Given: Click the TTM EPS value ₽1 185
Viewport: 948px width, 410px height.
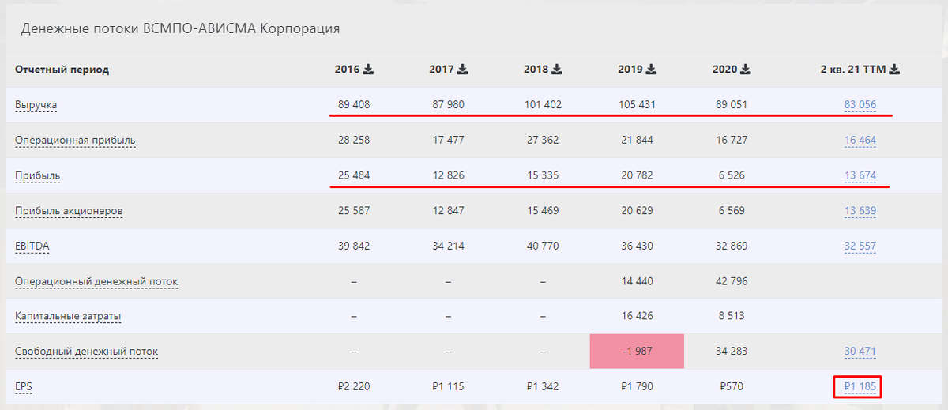Looking at the screenshot, I should pos(860,387).
